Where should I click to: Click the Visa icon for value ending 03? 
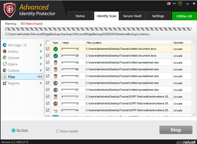[x=55, y=76]
